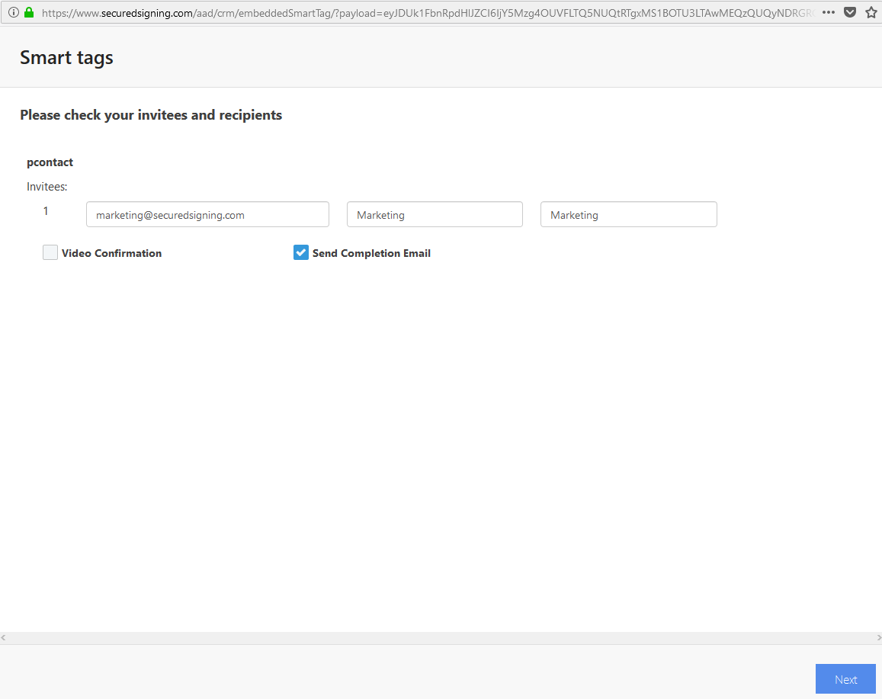Click the green HTTPS padlock icon
The width and height of the screenshot is (882, 699).
[28, 12]
